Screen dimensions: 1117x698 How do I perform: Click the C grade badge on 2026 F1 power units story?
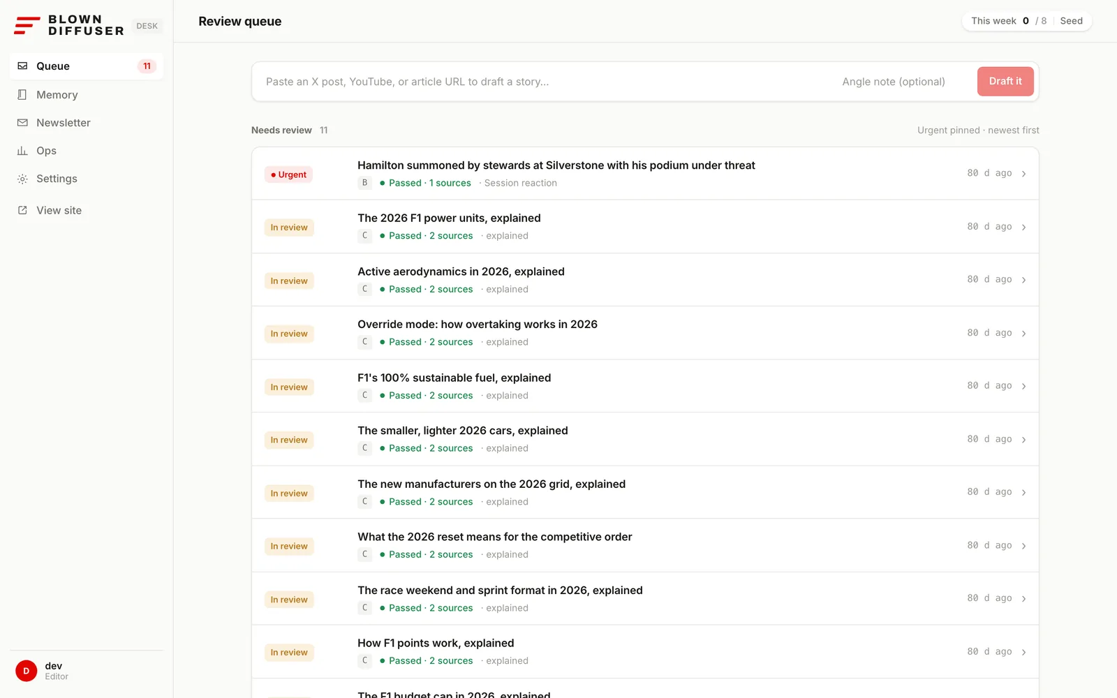(x=364, y=236)
